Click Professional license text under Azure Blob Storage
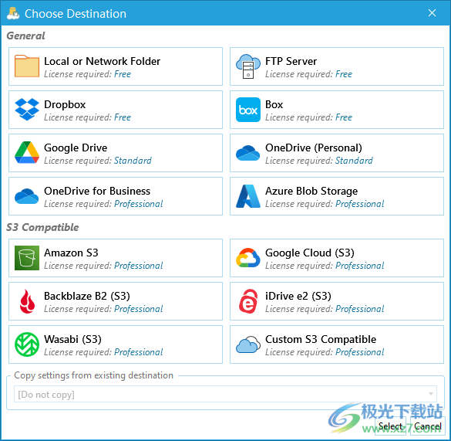 tap(360, 204)
